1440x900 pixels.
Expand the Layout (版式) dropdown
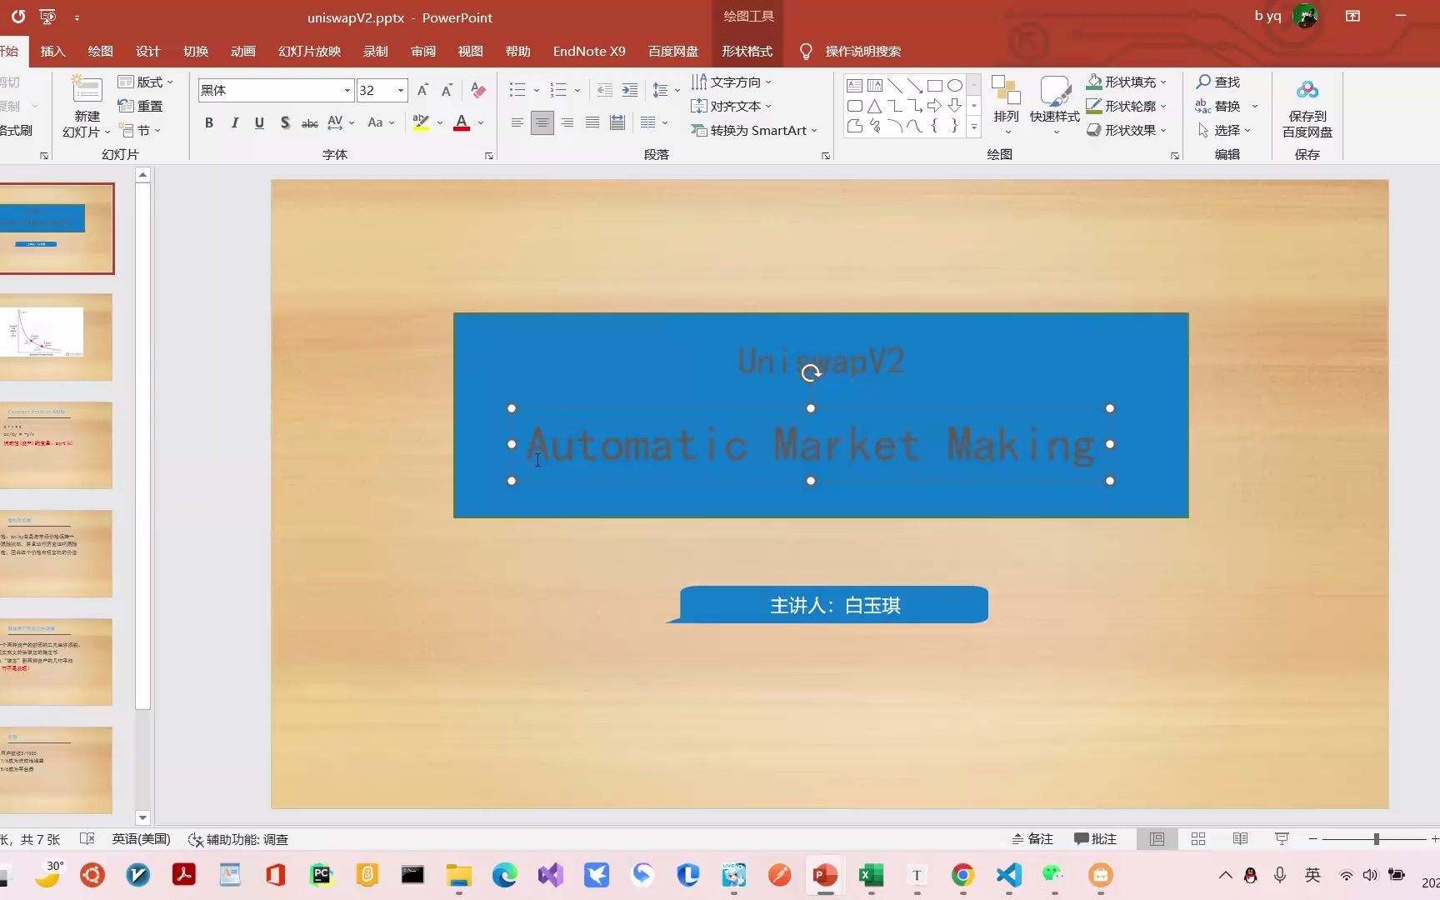coord(146,82)
